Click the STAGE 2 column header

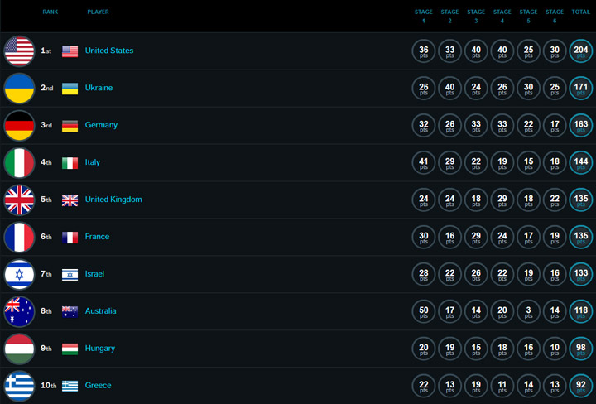click(x=449, y=17)
